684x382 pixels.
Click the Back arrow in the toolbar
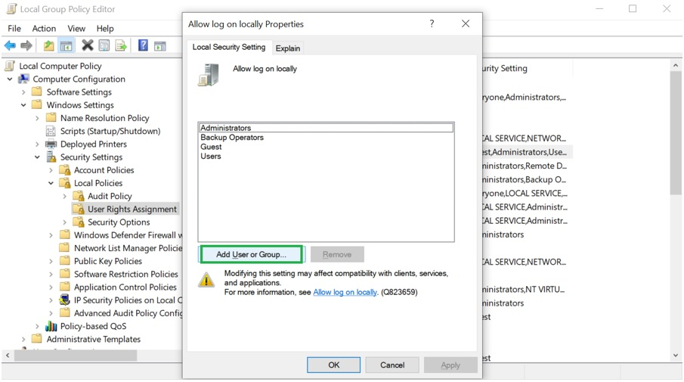click(x=10, y=46)
